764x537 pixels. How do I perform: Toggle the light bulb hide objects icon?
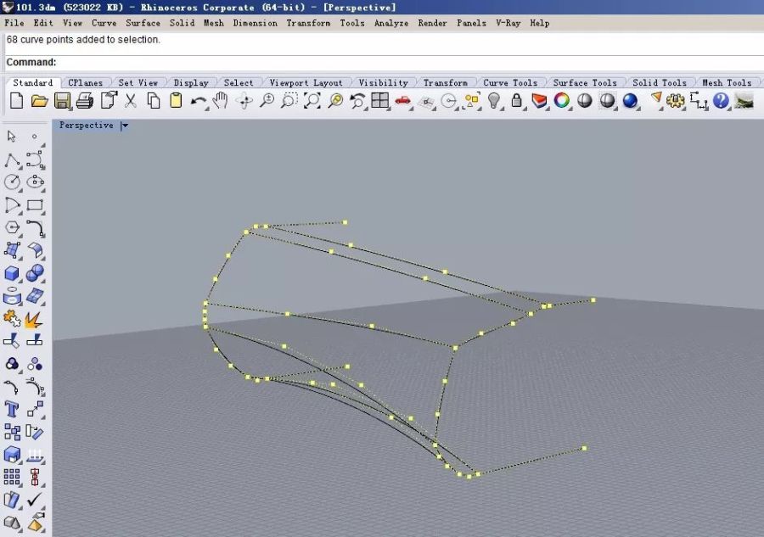(494, 101)
